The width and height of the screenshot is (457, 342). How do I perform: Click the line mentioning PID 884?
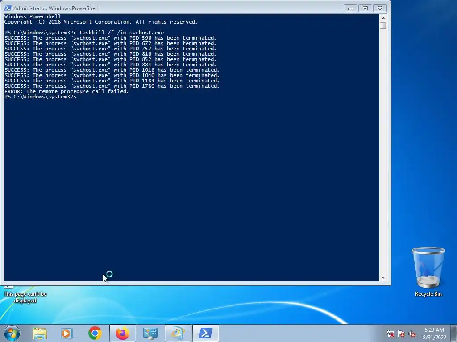[110, 65]
